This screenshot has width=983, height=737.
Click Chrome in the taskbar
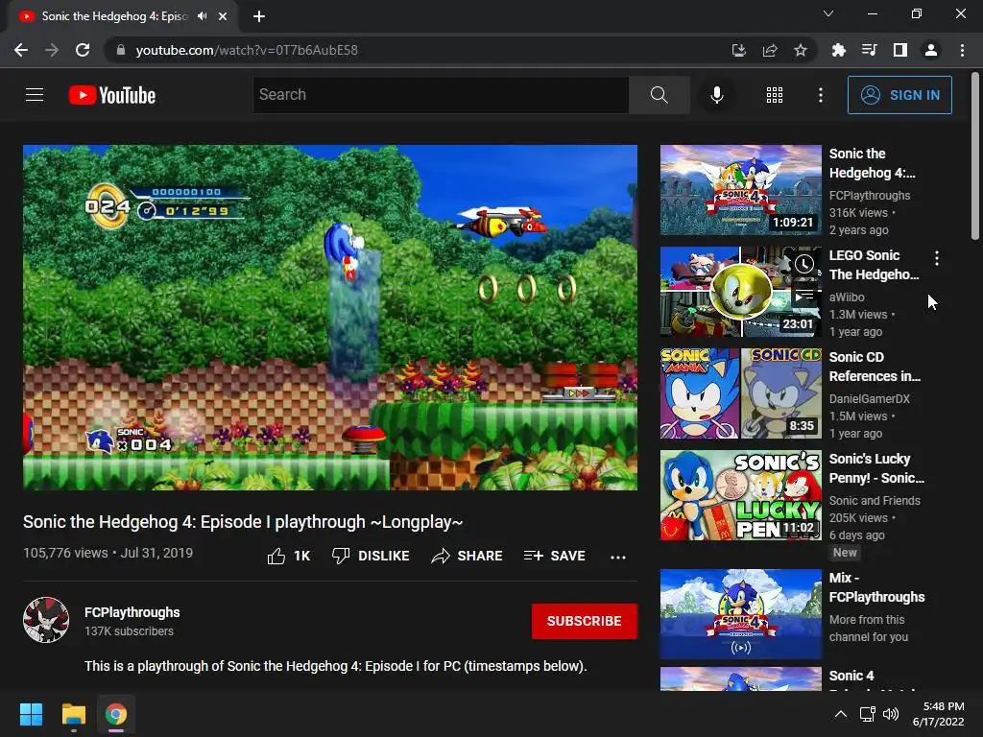pos(116,714)
